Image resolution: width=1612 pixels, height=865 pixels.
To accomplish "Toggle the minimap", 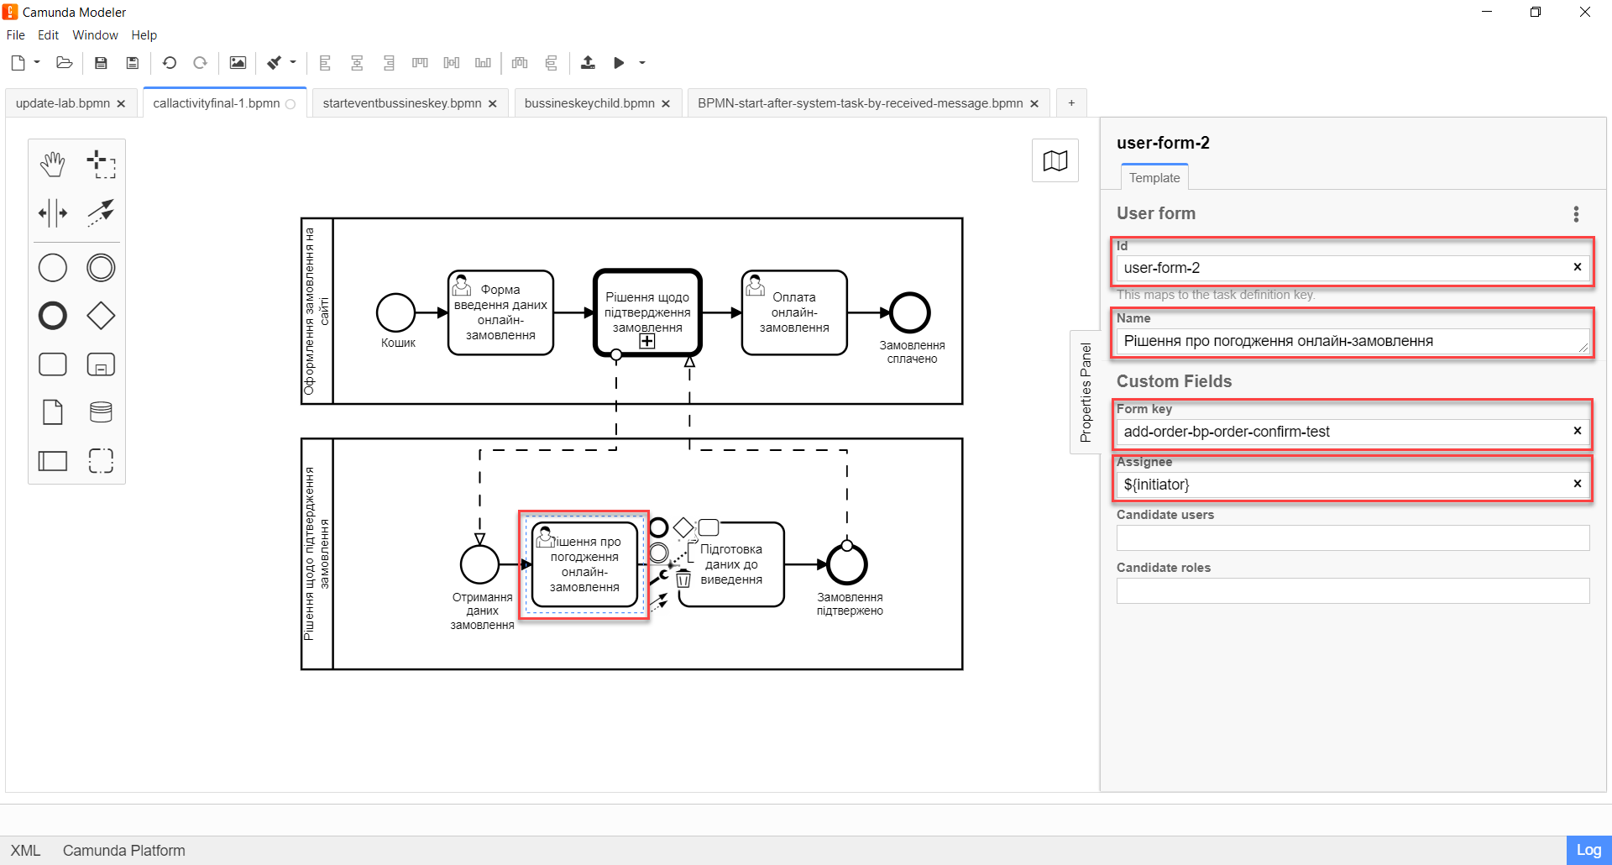I will click(x=1055, y=160).
